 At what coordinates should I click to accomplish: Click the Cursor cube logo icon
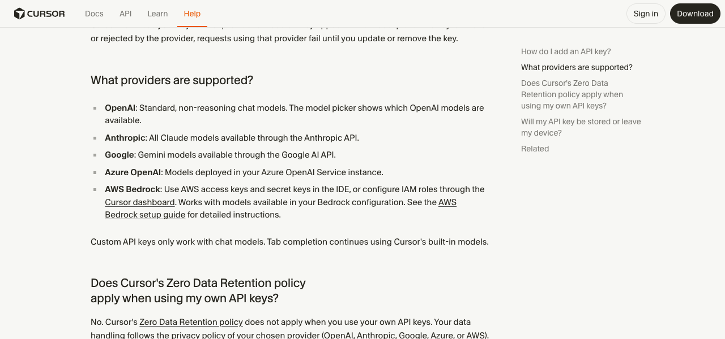(x=19, y=14)
